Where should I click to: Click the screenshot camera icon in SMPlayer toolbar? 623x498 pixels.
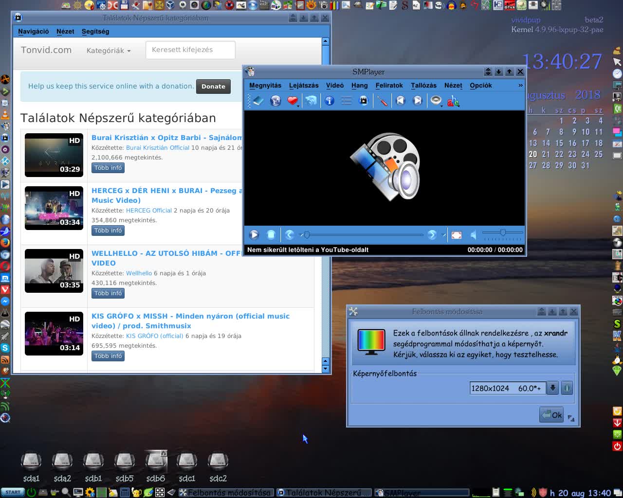[x=311, y=101]
